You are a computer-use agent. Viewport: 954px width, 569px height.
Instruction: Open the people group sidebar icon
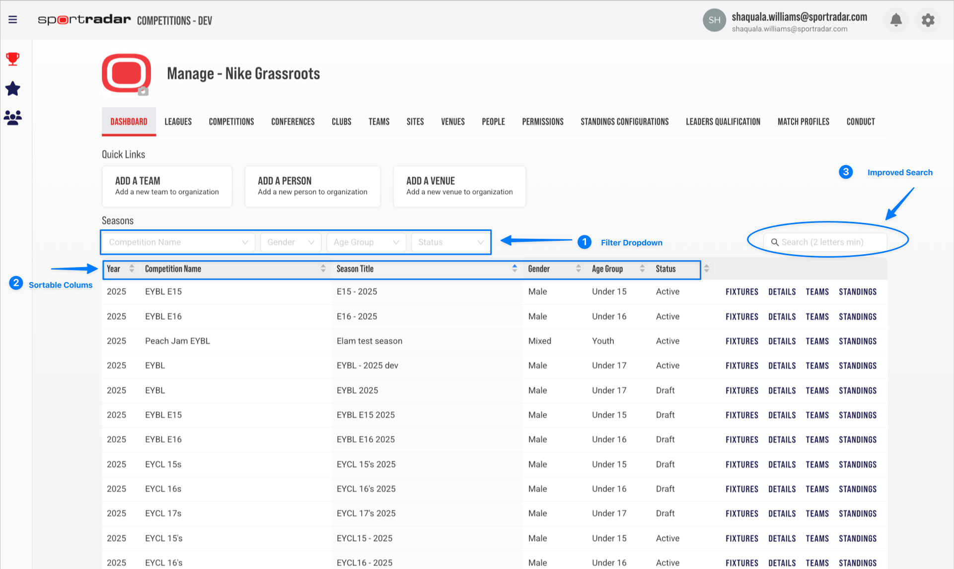click(13, 118)
